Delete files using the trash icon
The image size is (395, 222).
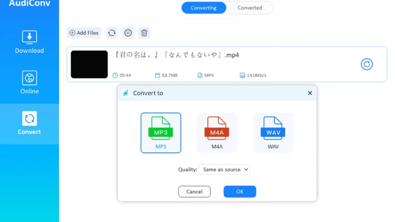tap(144, 33)
